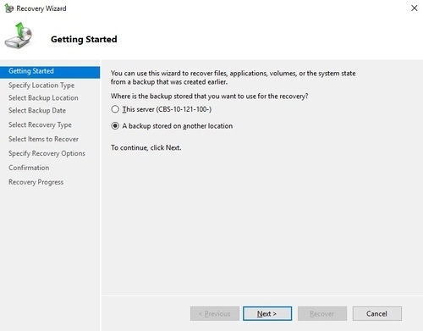Go to Specify Recovery Options step
The image size is (423, 331).
[47, 153]
